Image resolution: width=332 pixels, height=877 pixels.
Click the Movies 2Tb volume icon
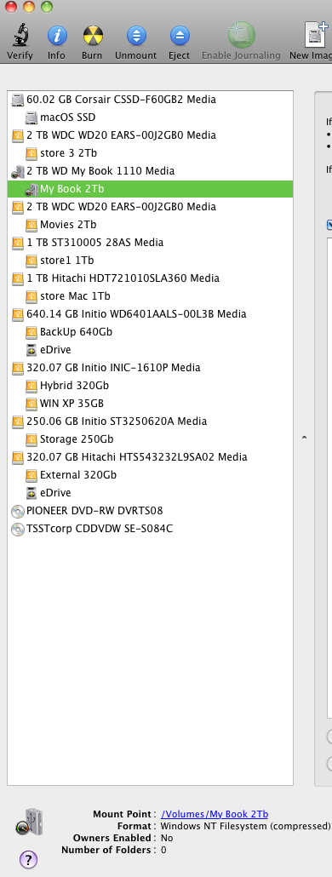click(x=31, y=225)
